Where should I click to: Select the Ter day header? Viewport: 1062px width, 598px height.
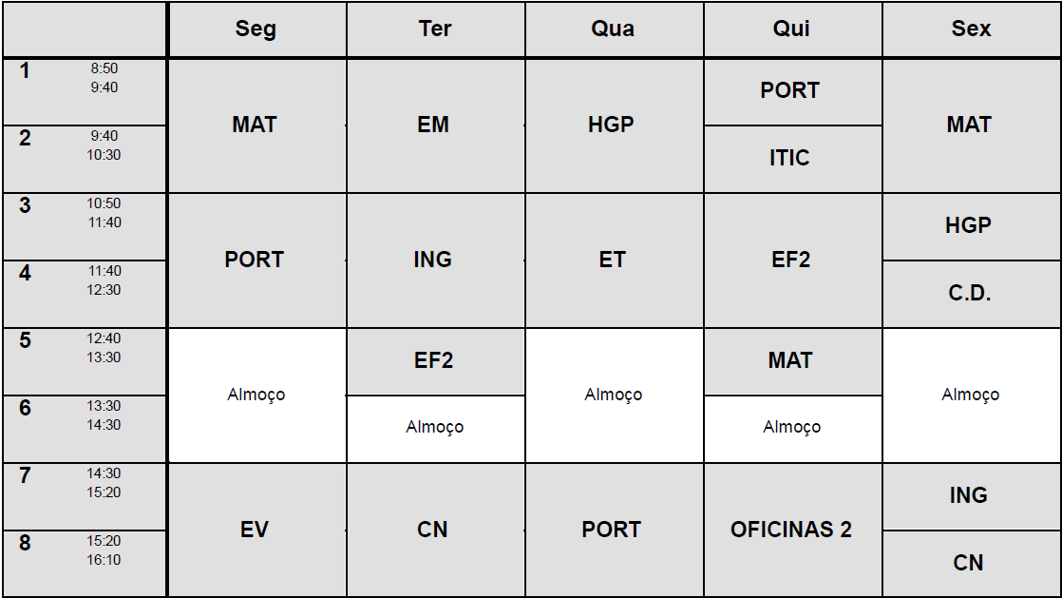[434, 29]
